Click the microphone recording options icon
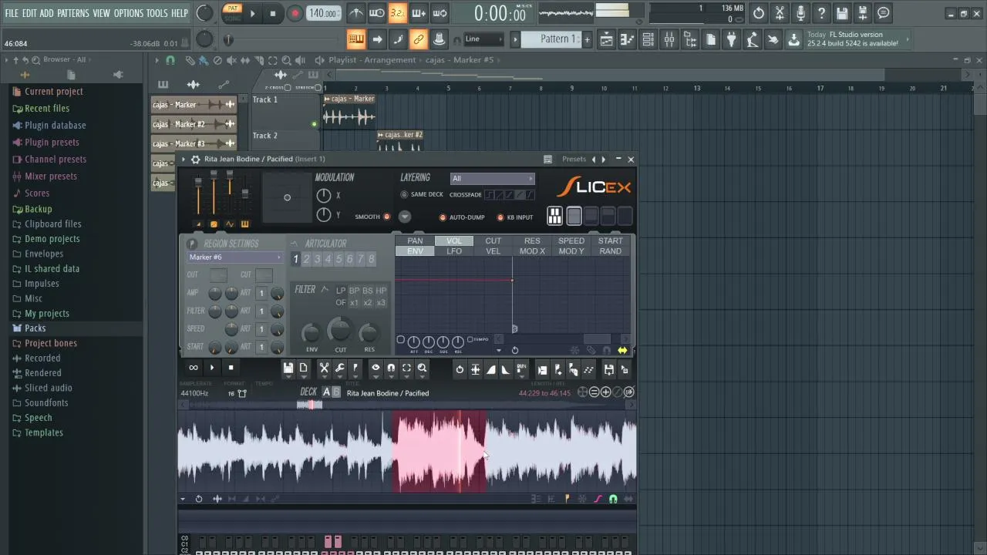This screenshot has width=987, height=555. point(800,13)
